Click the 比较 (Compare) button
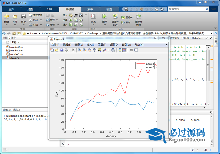The height and width of the screenshot is (154, 220). coord(34,20)
